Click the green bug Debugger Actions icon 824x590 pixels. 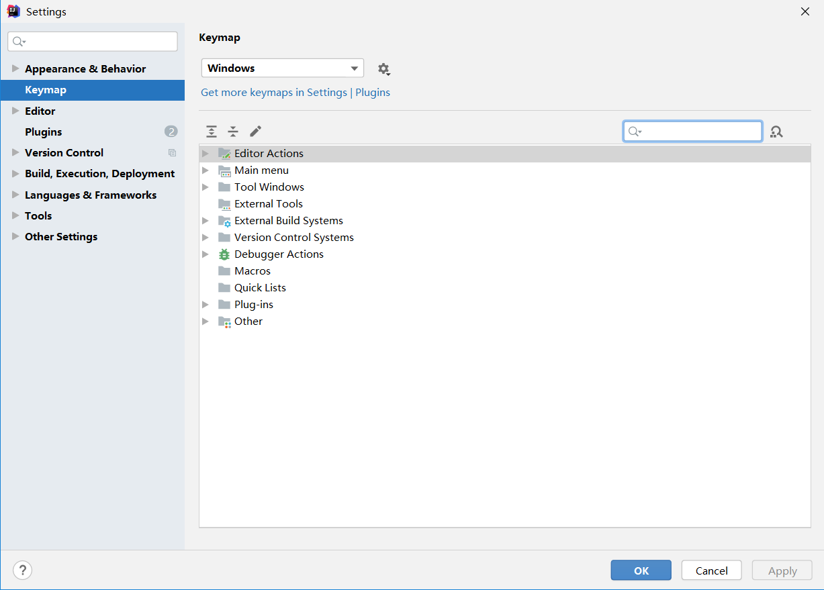[x=224, y=254]
